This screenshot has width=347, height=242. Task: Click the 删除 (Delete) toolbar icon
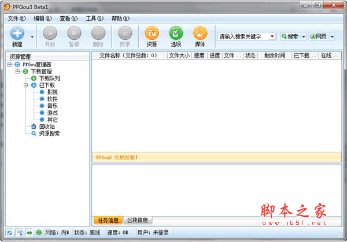pyautogui.click(x=98, y=33)
